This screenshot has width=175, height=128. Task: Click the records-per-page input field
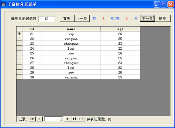tap(47, 19)
